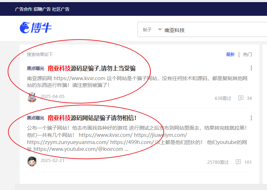Click the comment icon showing 34
The width and height of the screenshot is (267, 190).
tap(240, 98)
